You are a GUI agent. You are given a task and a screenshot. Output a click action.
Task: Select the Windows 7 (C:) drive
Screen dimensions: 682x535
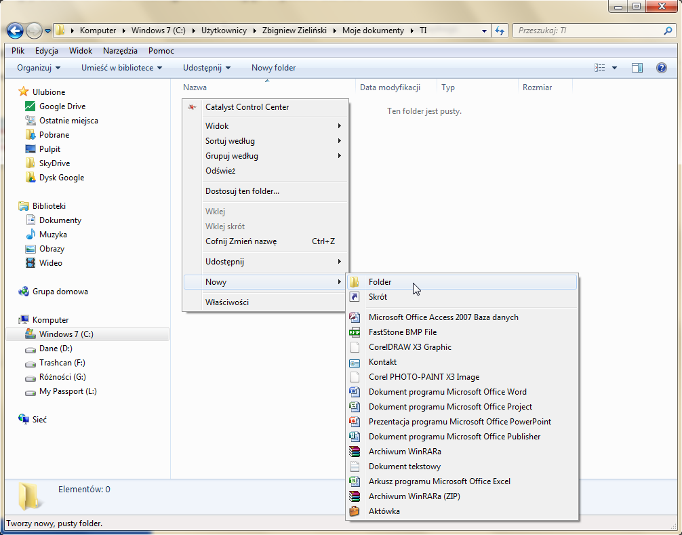(x=87, y=334)
